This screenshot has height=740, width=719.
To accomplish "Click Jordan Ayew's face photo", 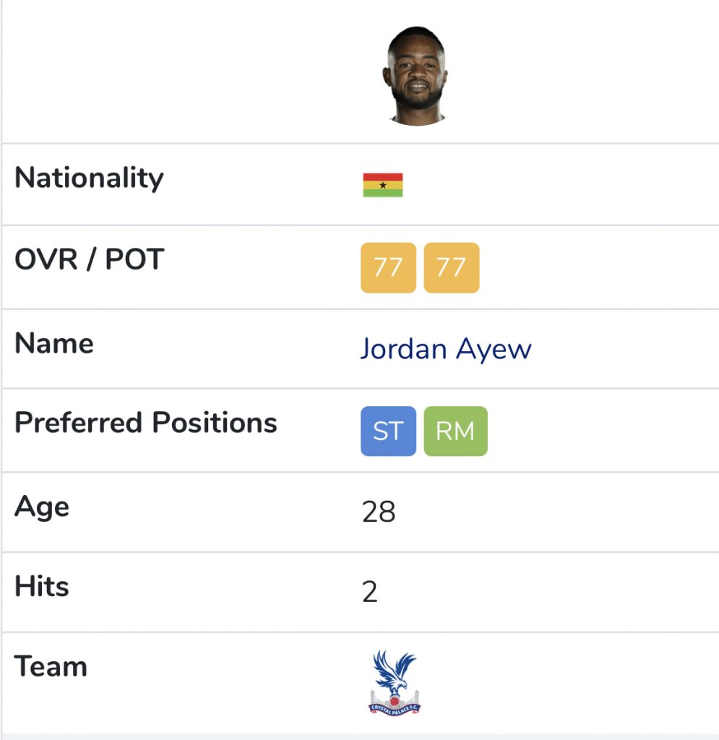I will [416, 75].
